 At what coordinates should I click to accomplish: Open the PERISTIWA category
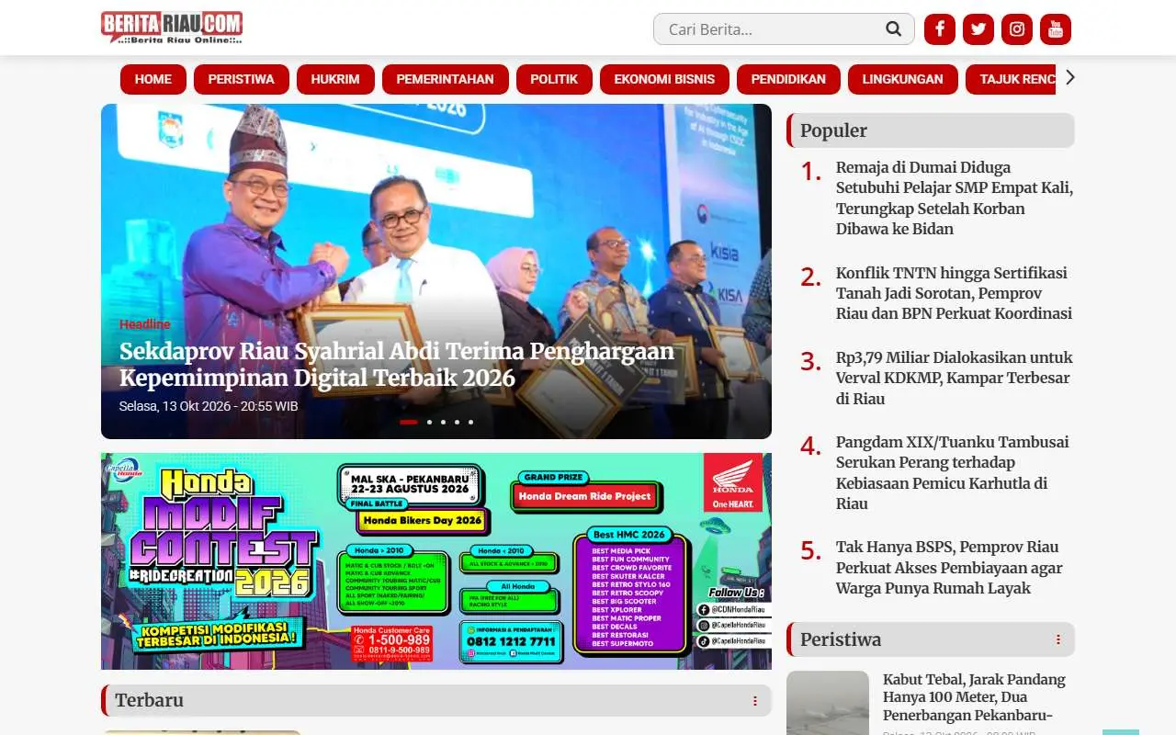point(242,79)
